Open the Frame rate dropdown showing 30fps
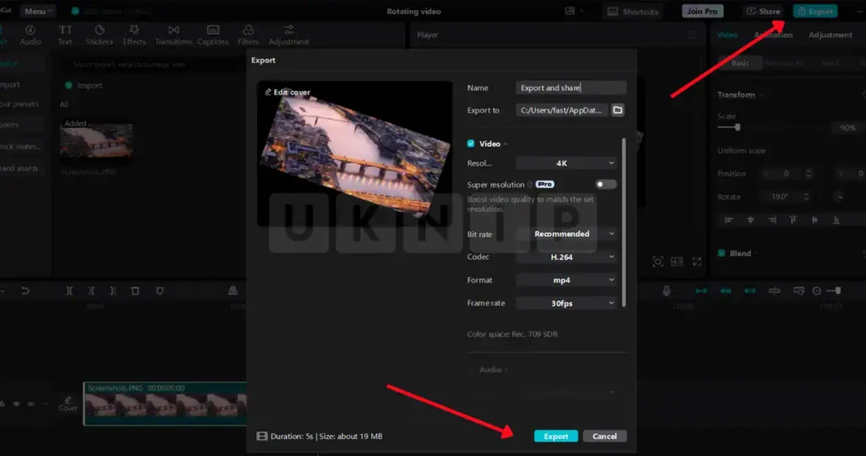This screenshot has width=866, height=456. (567, 303)
